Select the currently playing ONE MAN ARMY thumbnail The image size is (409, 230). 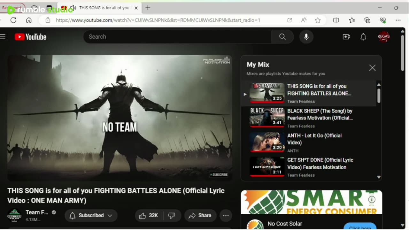click(x=267, y=93)
